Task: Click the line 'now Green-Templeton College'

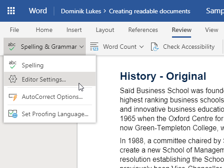Action: click(172, 128)
